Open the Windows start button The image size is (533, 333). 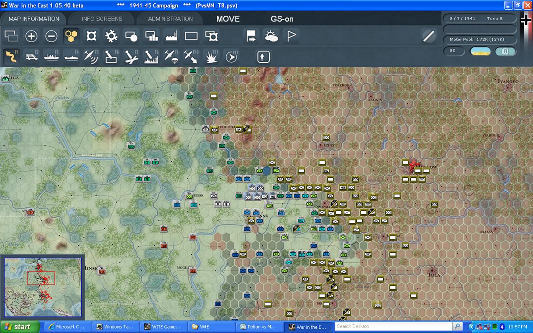20,327
